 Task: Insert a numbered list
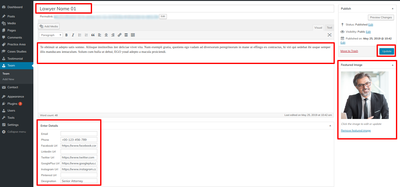(86, 35)
